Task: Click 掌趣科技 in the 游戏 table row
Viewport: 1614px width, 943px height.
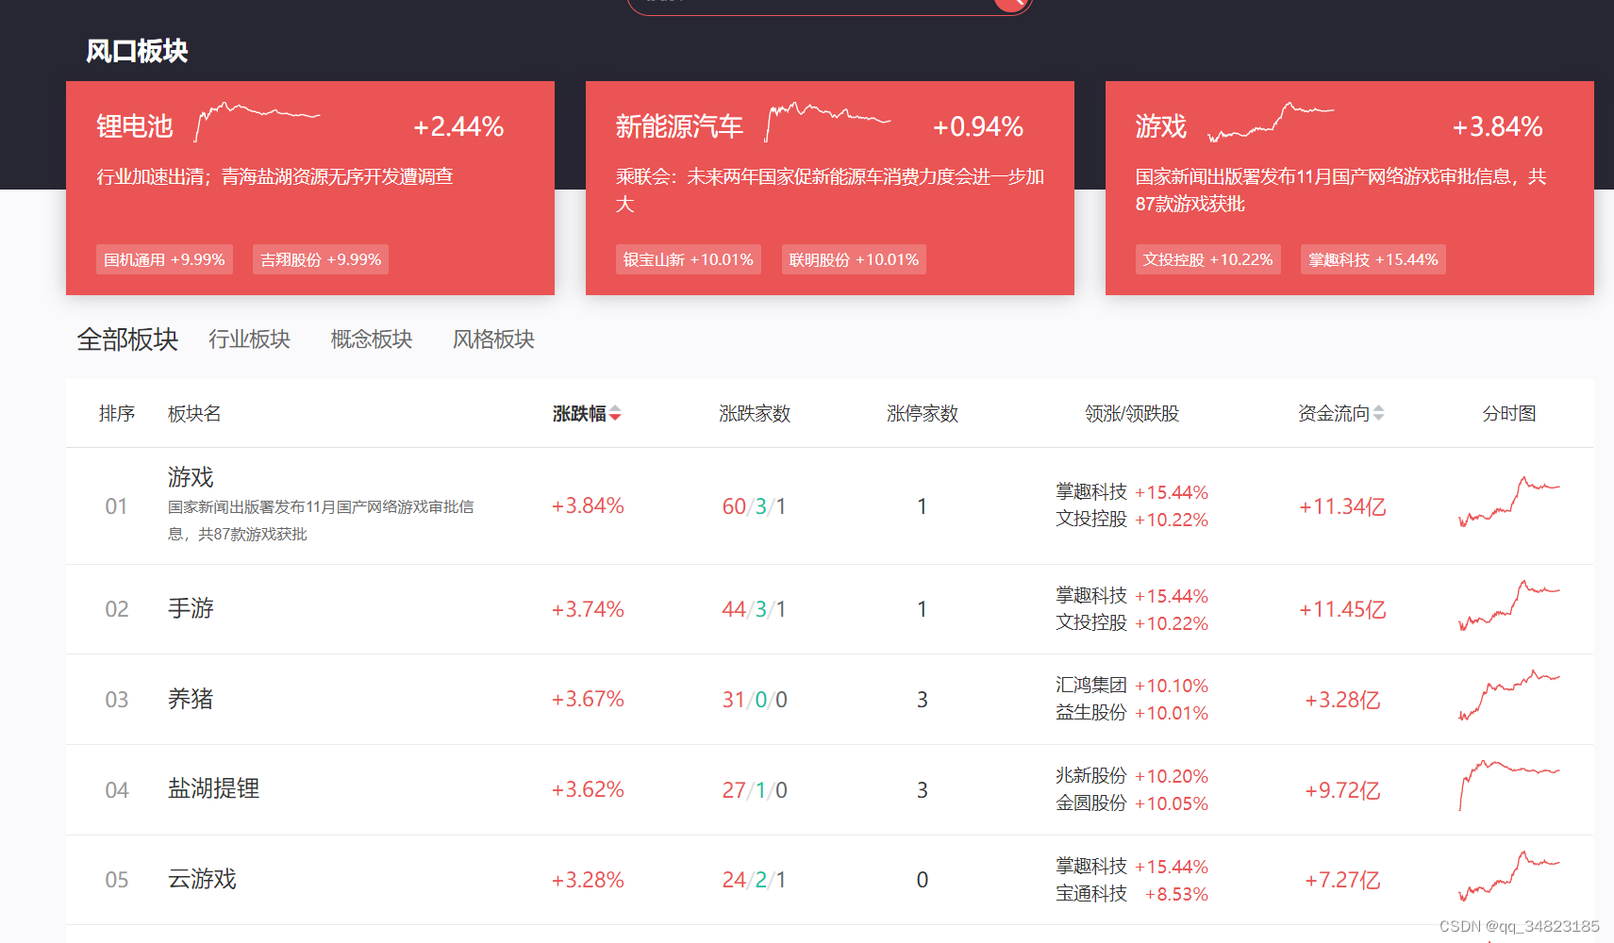Action: [x=1091, y=492]
